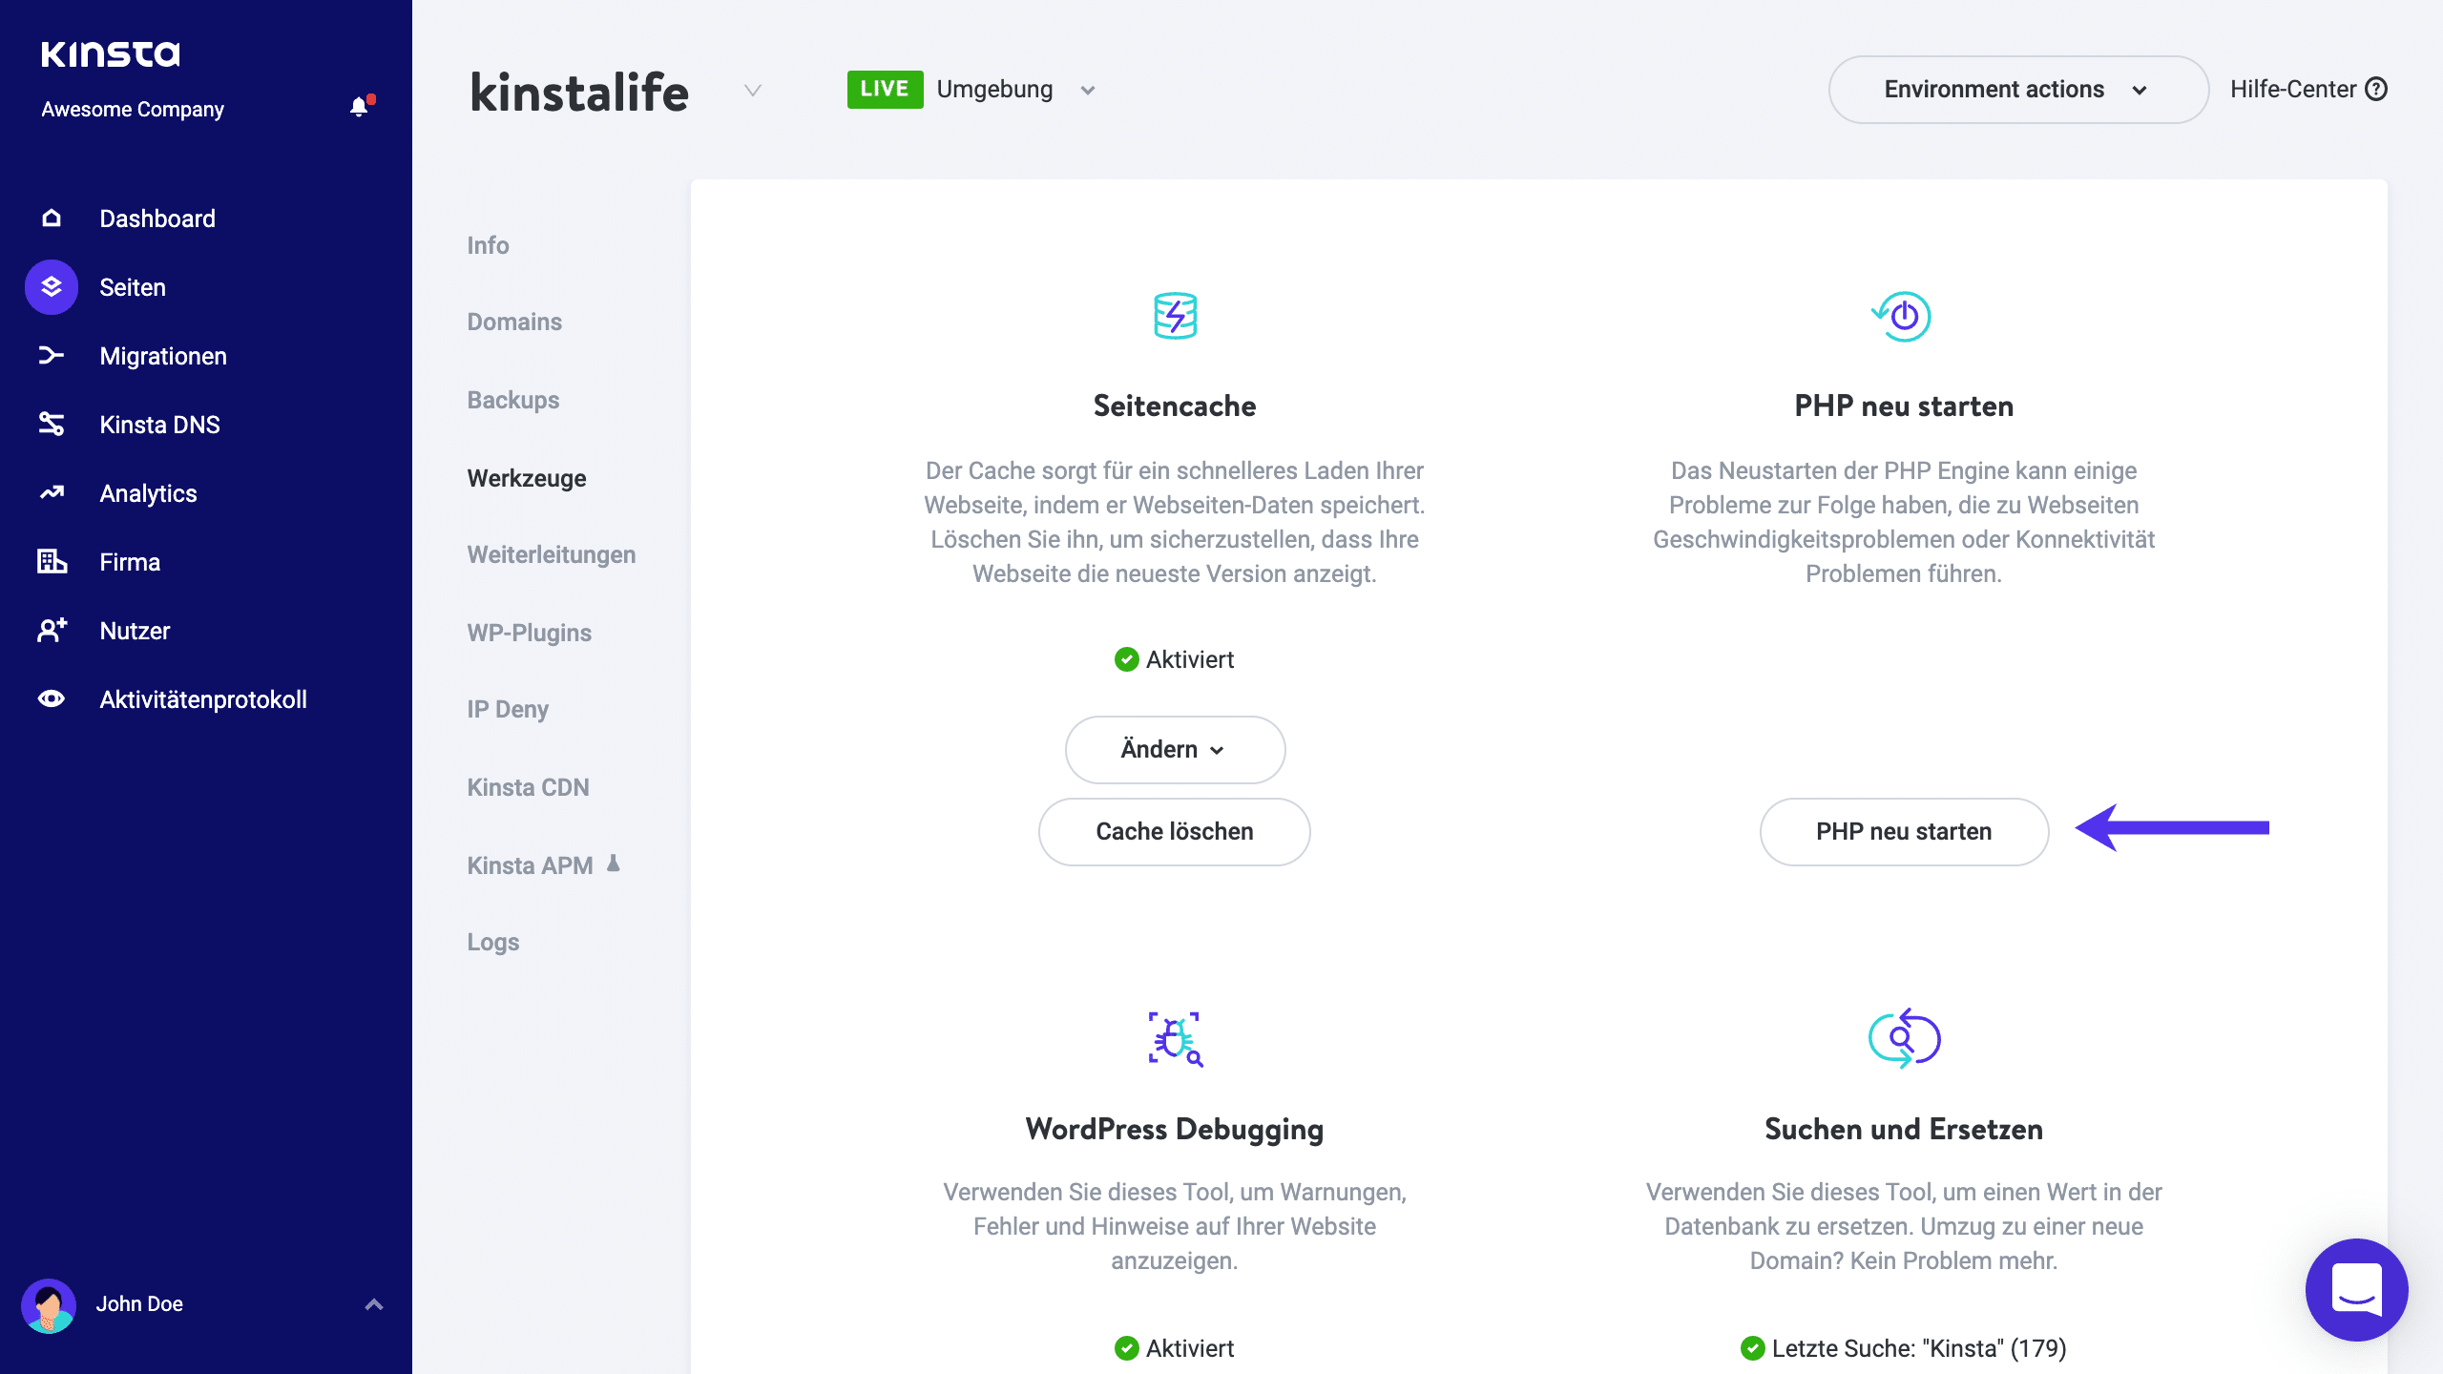Click the Hilfe-Center question mark icon
Viewport: 2443px width, 1374px height.
coord(2377,89)
